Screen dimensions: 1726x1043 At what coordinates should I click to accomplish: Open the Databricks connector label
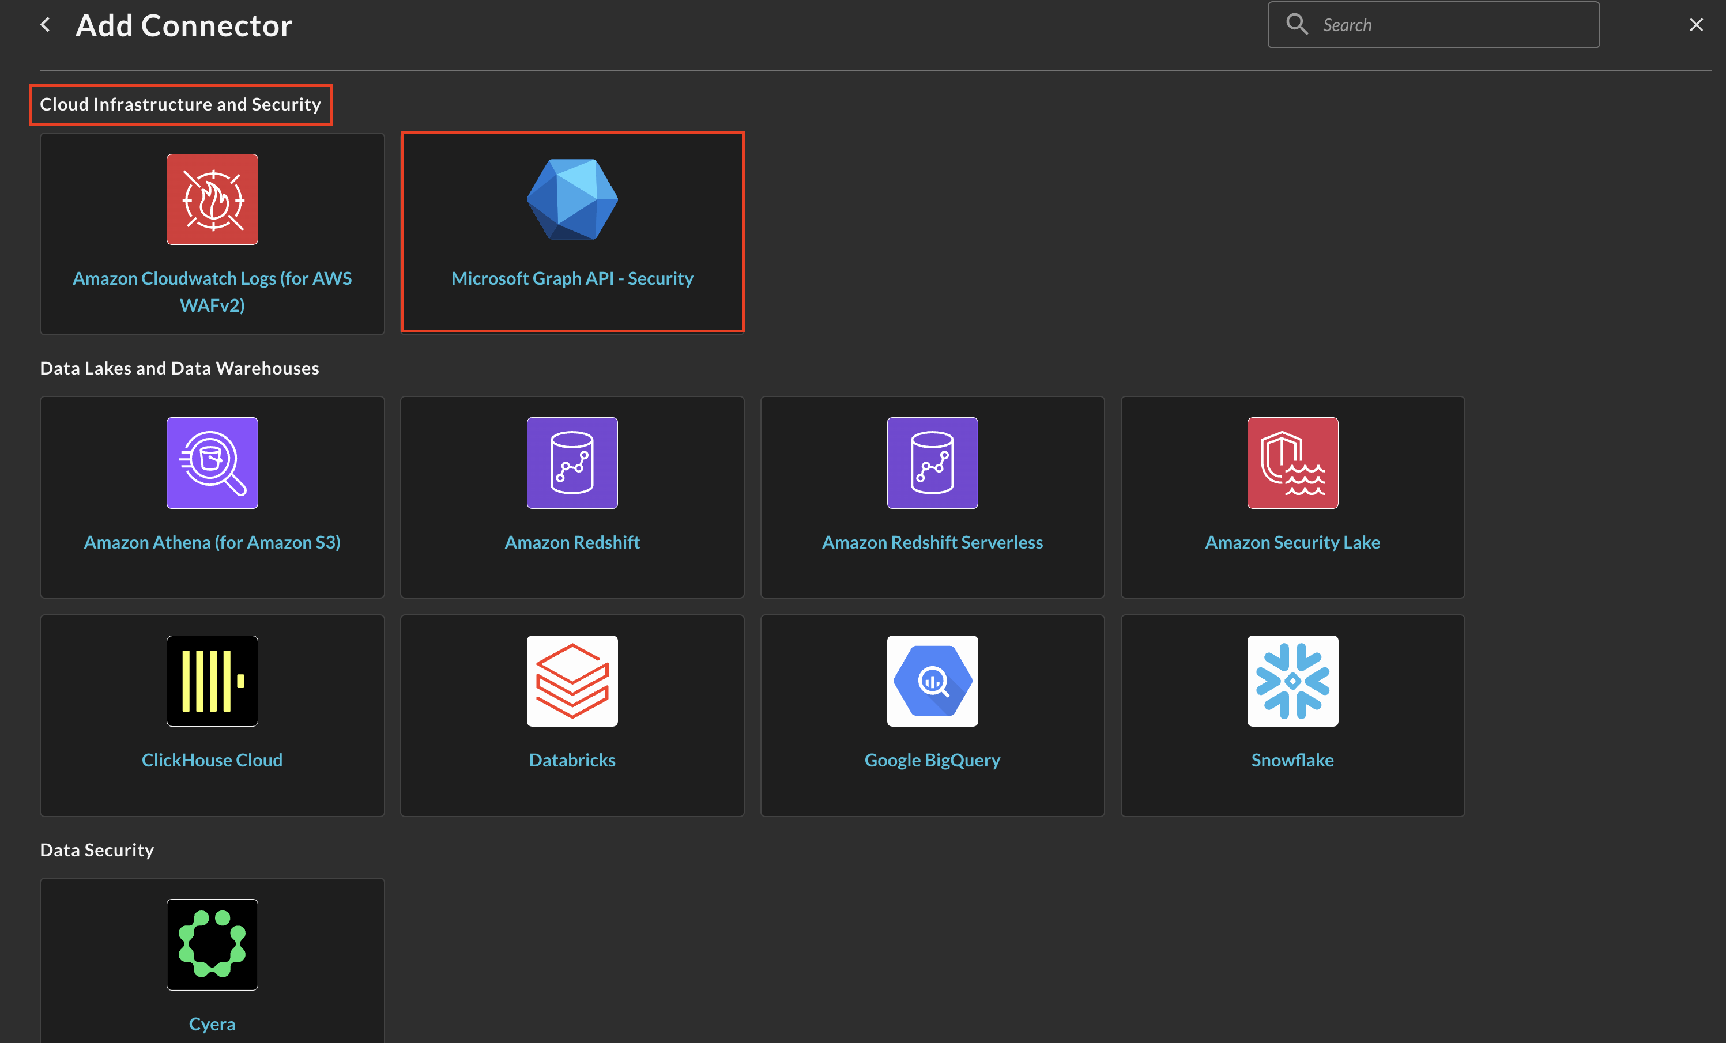[x=572, y=760]
